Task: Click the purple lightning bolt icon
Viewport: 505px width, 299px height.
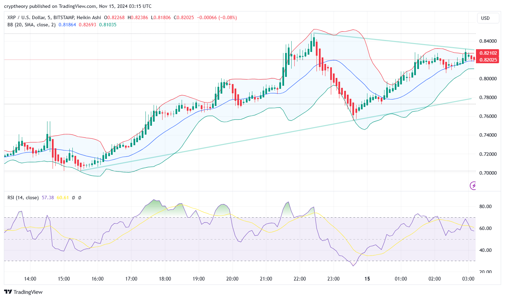Action: click(473, 186)
